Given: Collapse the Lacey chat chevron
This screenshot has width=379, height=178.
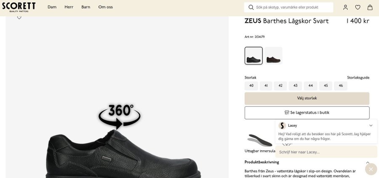Looking at the screenshot, I should point(371,126).
